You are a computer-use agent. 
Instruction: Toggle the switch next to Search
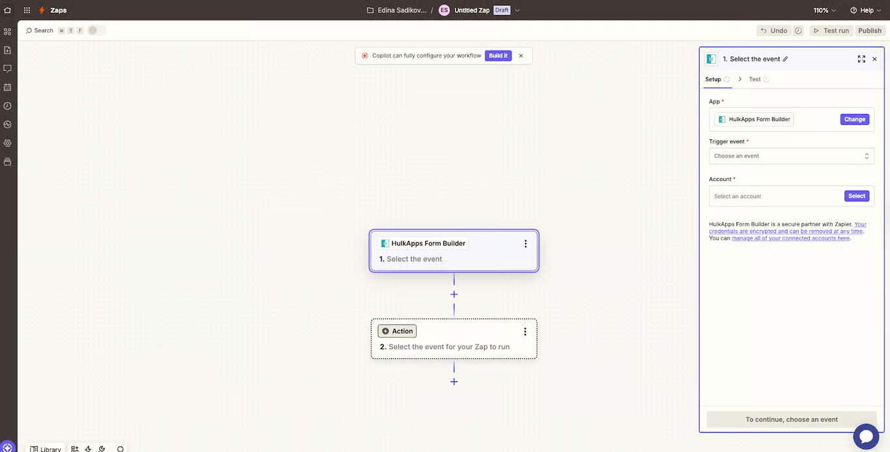pos(96,31)
